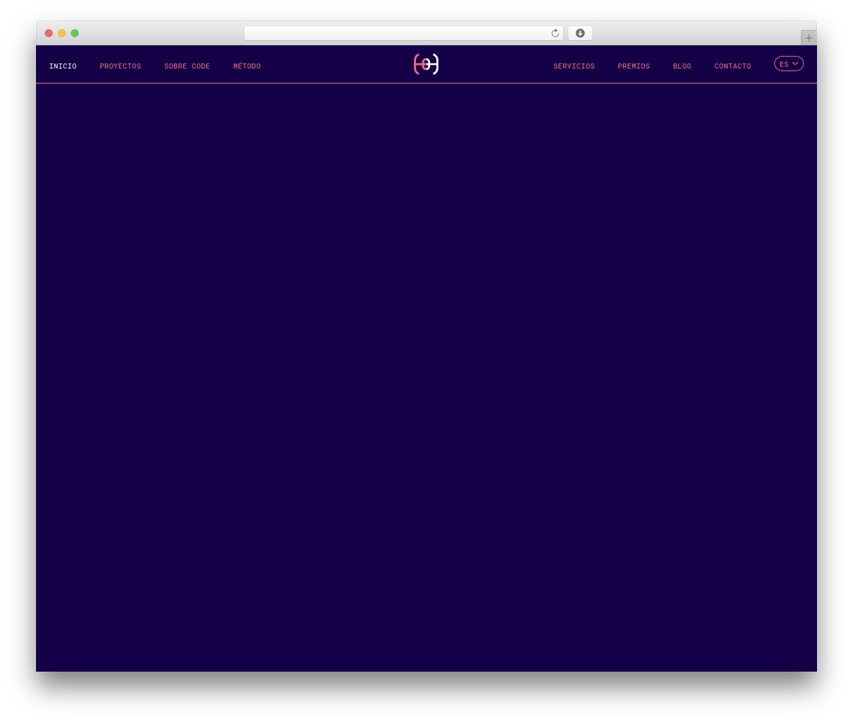Expand the ES language dropdown
Image resolution: width=853 pixels, height=723 pixels.
pos(789,63)
